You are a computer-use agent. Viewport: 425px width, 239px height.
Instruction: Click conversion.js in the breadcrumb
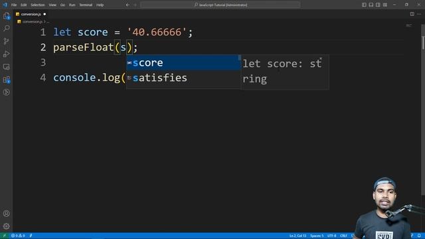[33, 22]
